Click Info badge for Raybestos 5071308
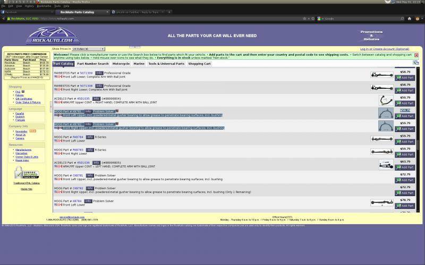425x265 pixels. 99,86
